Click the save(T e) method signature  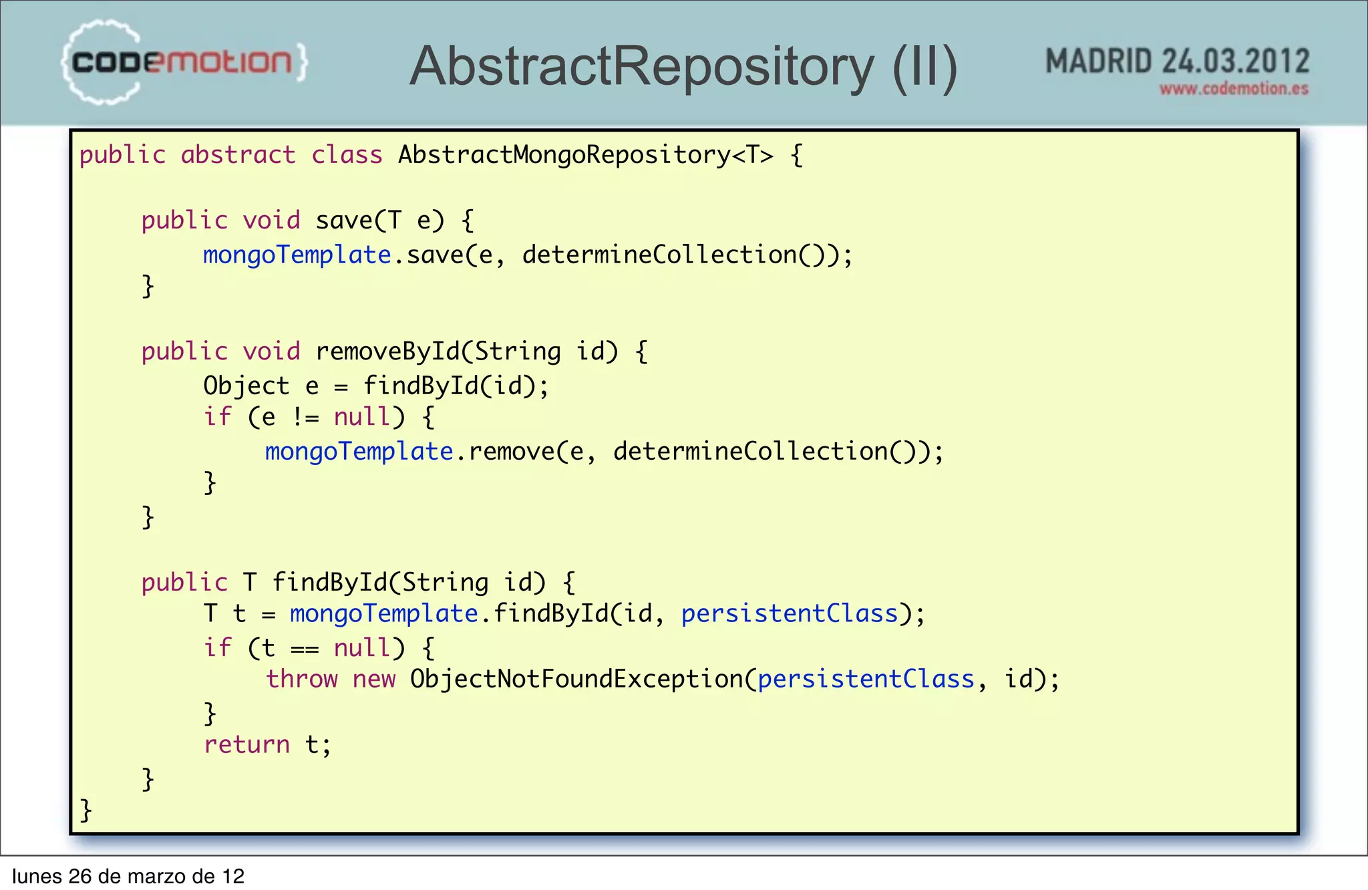click(379, 220)
